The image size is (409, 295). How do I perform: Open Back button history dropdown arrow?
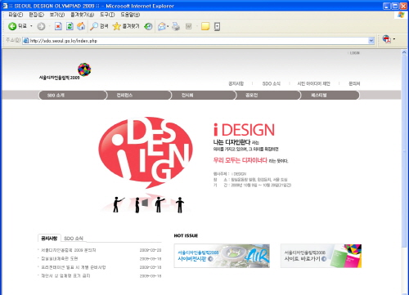coord(31,26)
